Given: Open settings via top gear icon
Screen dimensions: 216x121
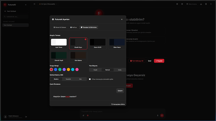Looking at the screenshot, I should click(182, 4).
